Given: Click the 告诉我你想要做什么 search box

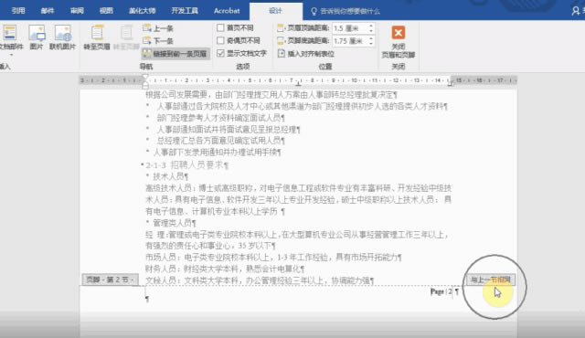Looking at the screenshot, I should pos(350,12).
